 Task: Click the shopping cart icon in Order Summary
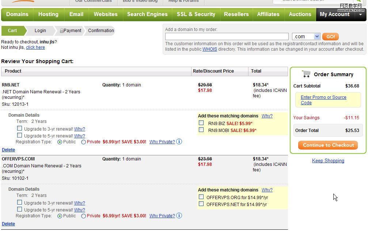tap(306, 74)
